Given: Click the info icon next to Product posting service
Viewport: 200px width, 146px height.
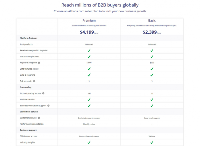Looking at the screenshot, I should point(43,93).
